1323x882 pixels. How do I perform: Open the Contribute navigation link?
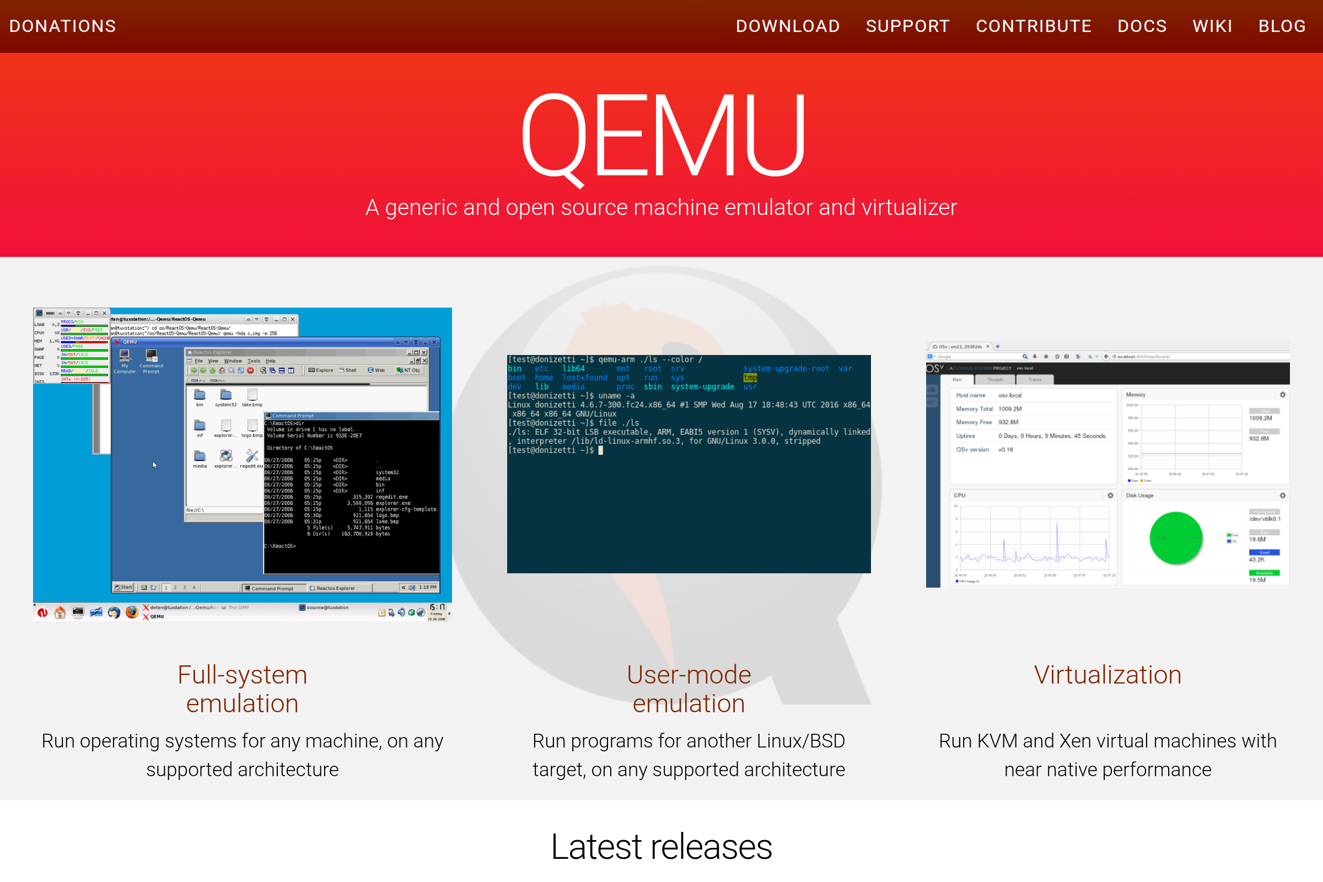1033,26
